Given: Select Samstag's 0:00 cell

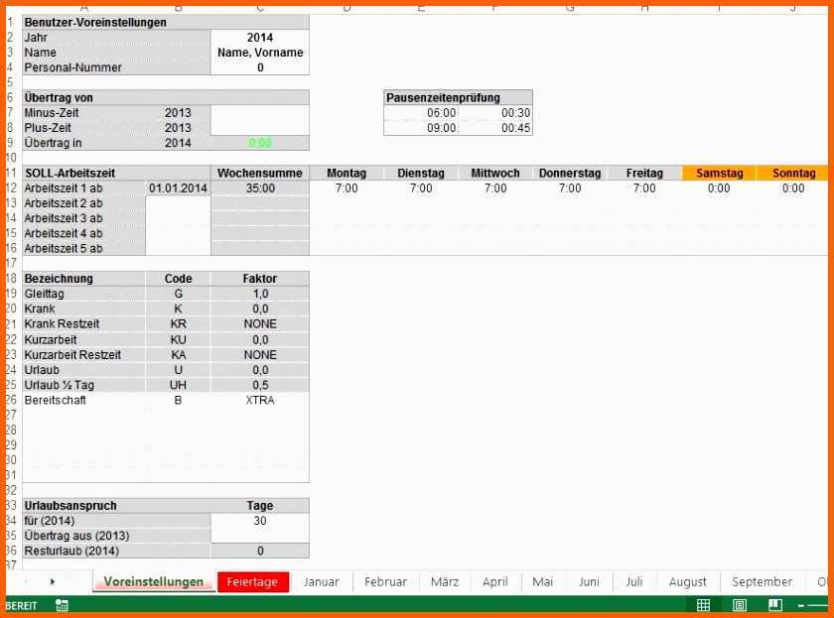Looking at the screenshot, I should pyautogui.click(x=719, y=188).
